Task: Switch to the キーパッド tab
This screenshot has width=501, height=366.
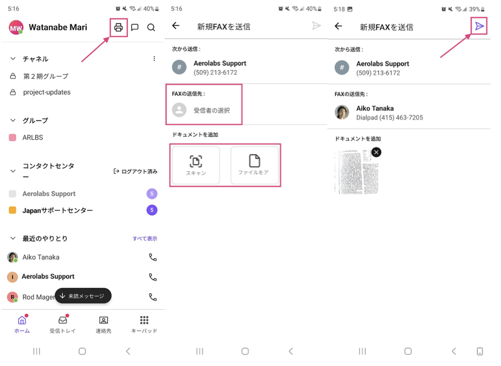Action: 144,324
